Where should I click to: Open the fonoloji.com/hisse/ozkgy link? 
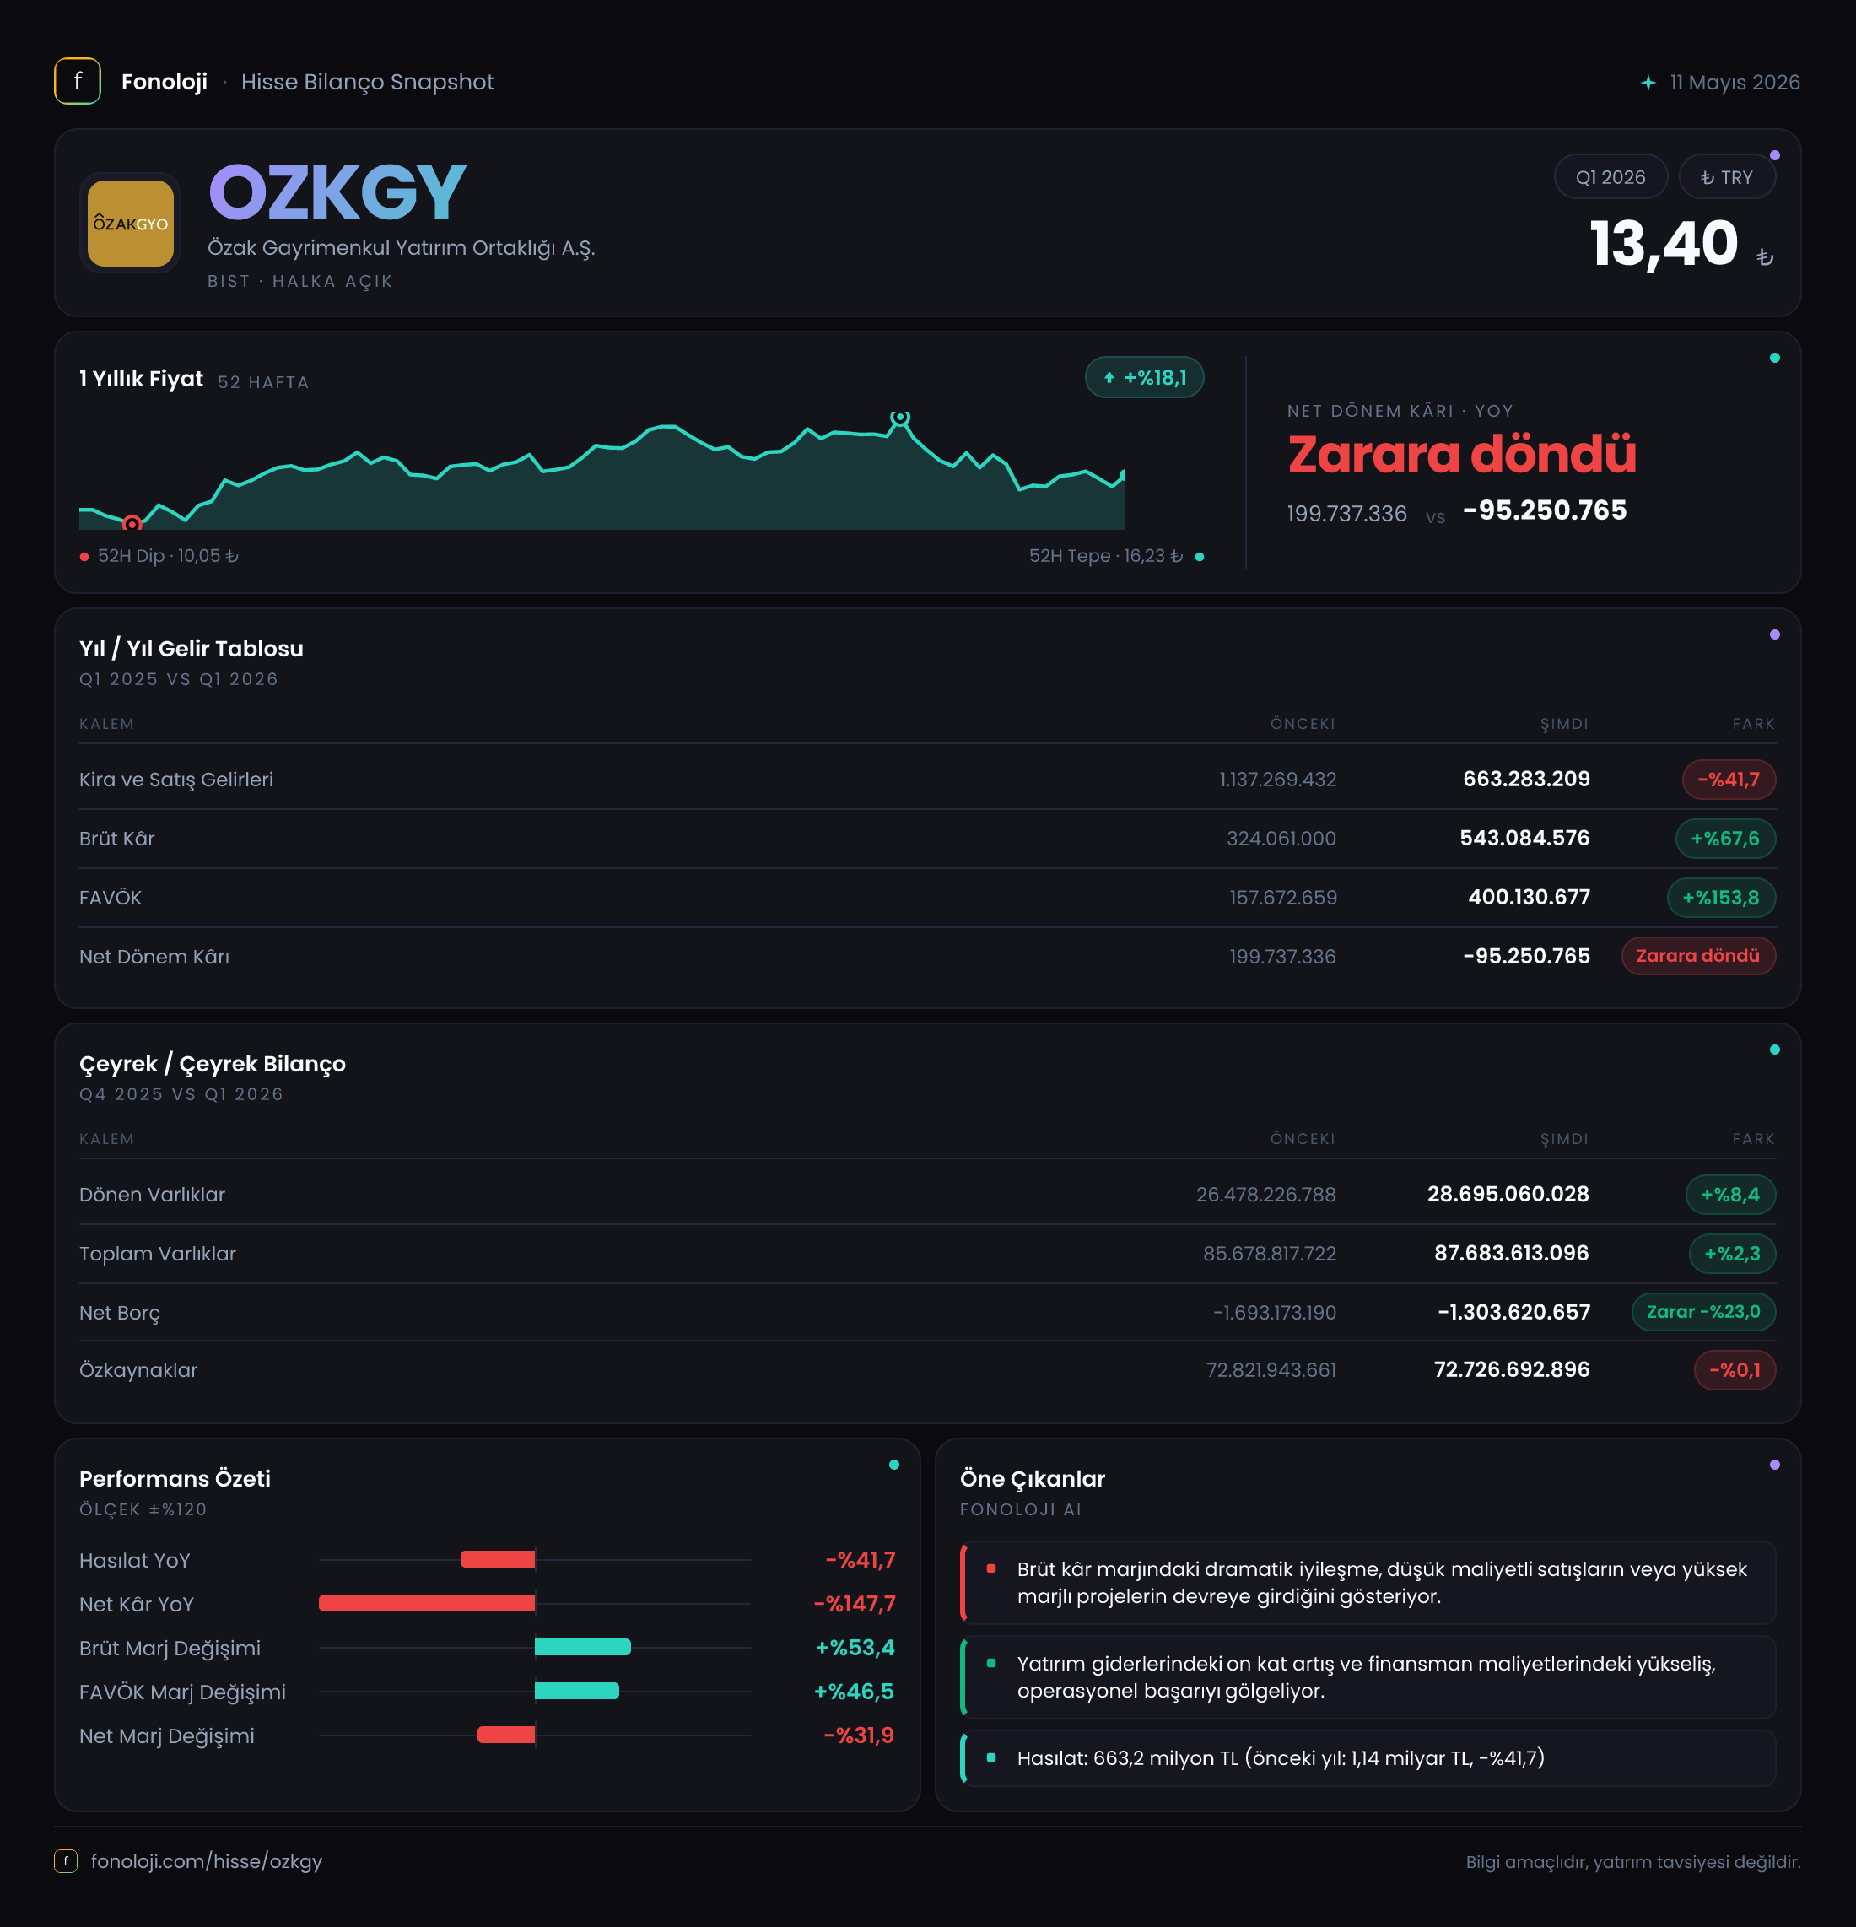click(x=207, y=1861)
